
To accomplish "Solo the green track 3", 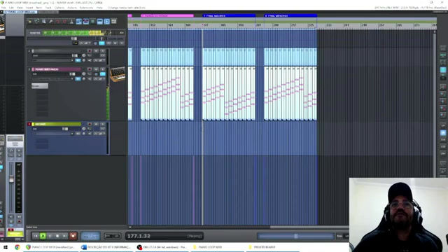I will [x=103, y=125].
